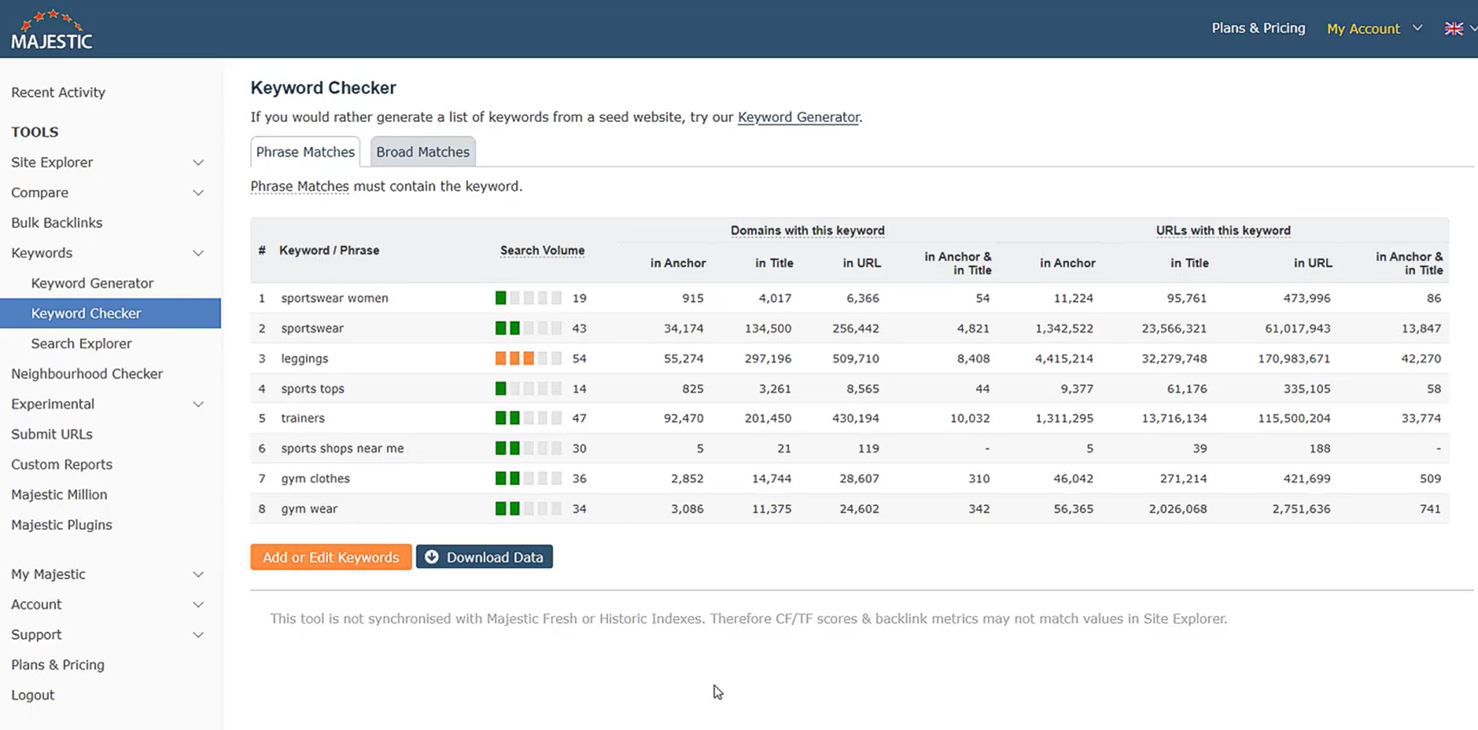The image size is (1478, 730).
Task: Select the Phrase Matches tab
Action: (x=305, y=152)
